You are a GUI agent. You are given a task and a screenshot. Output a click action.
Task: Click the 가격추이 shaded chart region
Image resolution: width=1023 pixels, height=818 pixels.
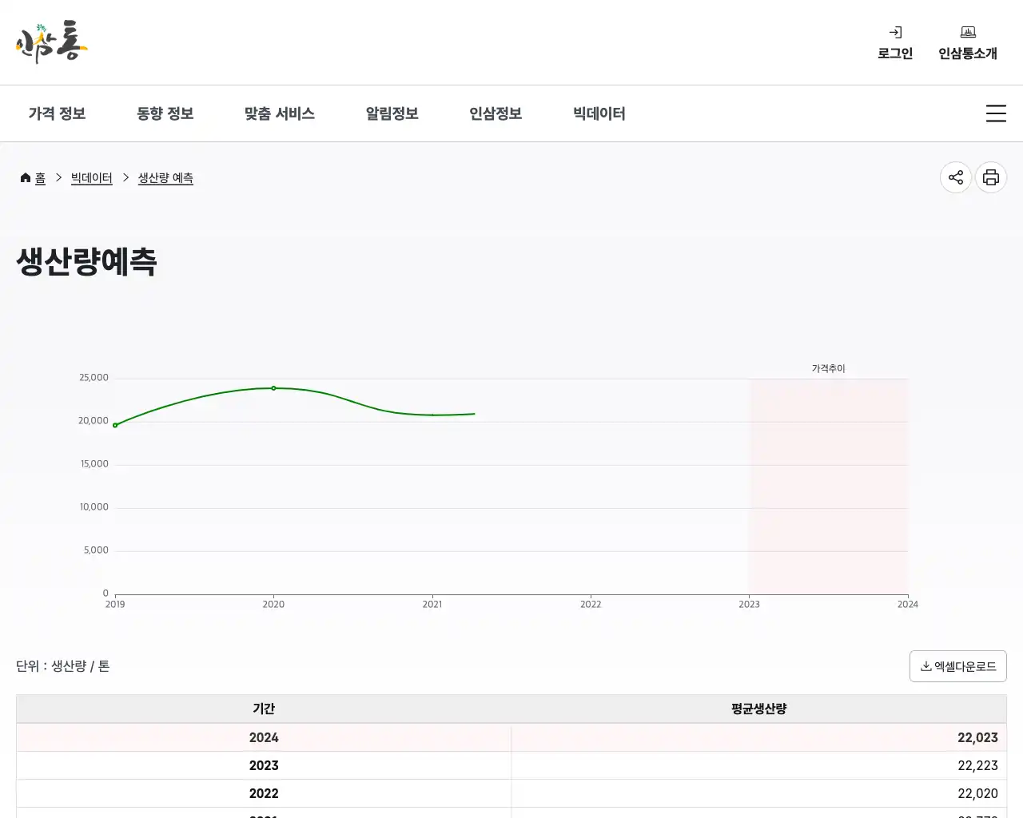(828, 486)
